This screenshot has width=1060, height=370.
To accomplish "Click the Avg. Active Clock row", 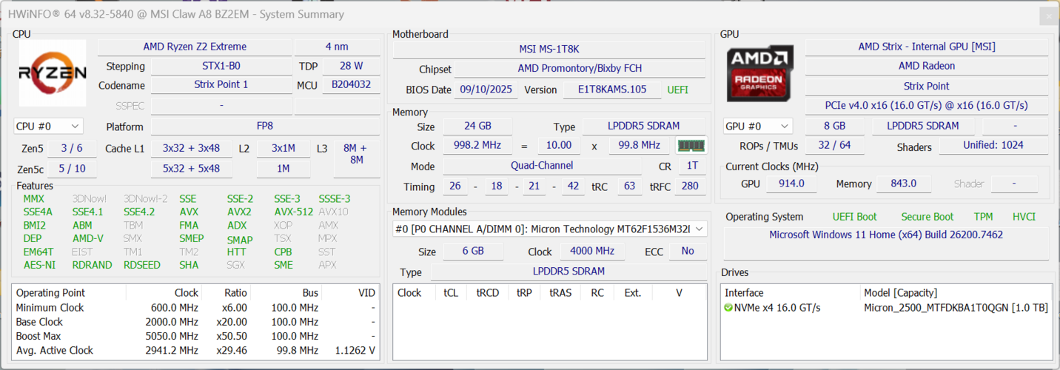I will 195,351.
